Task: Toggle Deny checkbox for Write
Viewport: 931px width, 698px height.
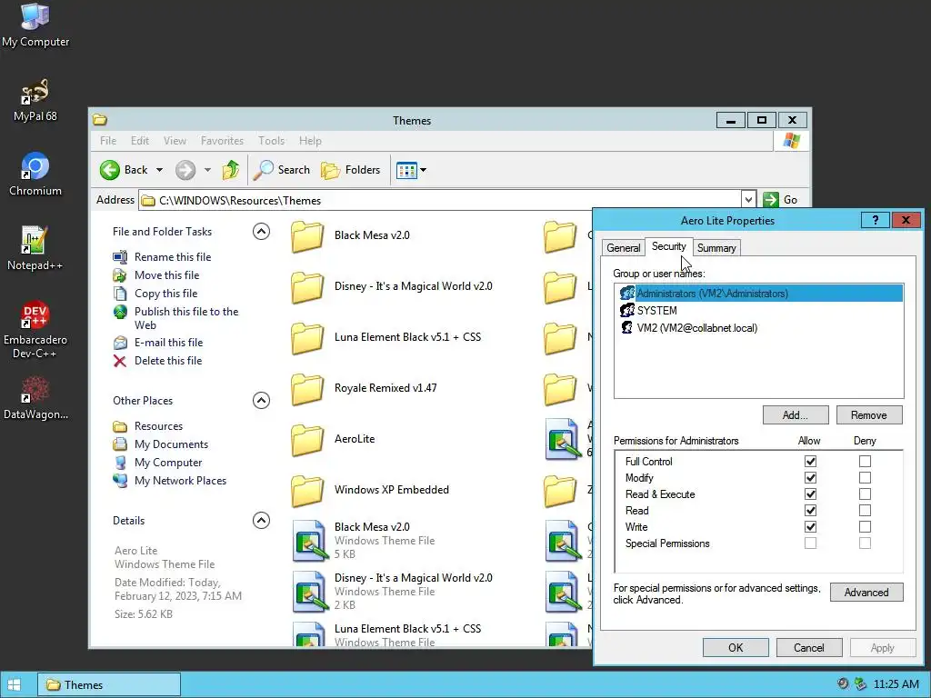Action: (866, 526)
